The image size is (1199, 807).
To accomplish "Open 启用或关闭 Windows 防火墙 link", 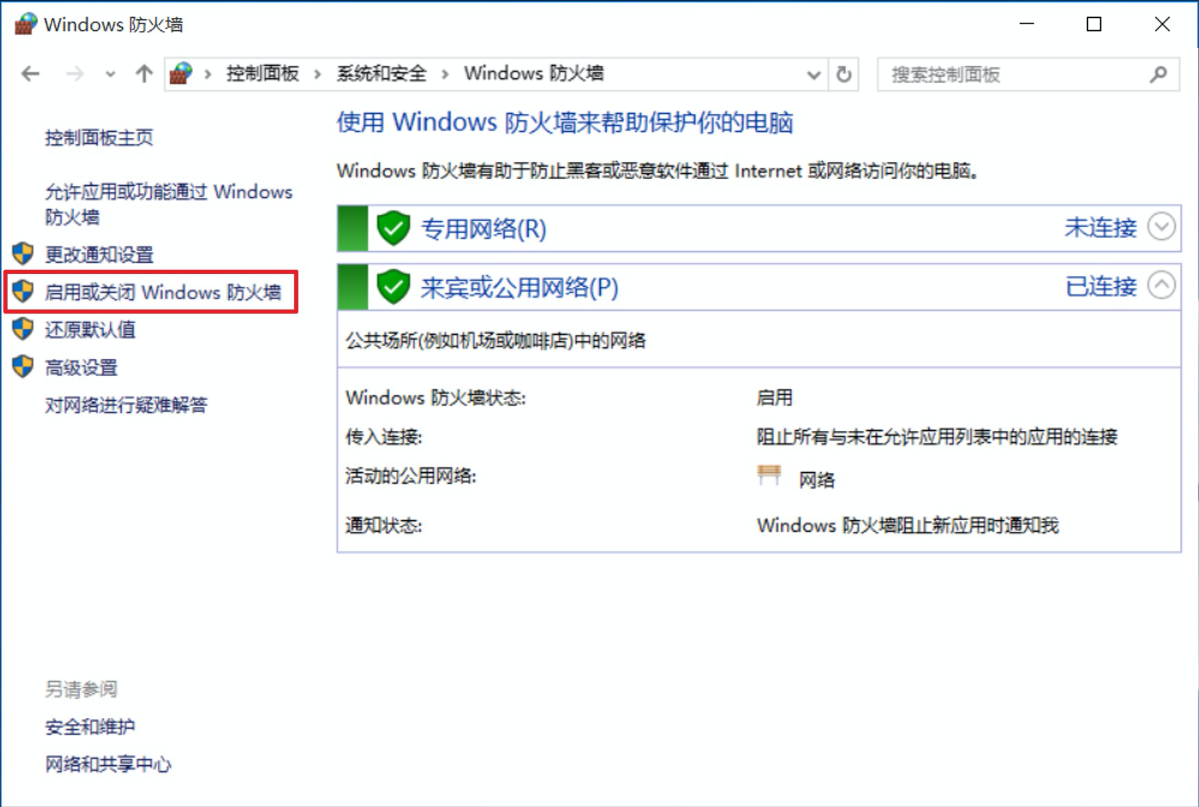I will click(x=163, y=292).
